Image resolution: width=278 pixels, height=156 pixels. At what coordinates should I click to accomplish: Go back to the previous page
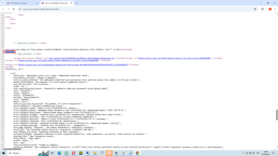click(x=3, y=9)
